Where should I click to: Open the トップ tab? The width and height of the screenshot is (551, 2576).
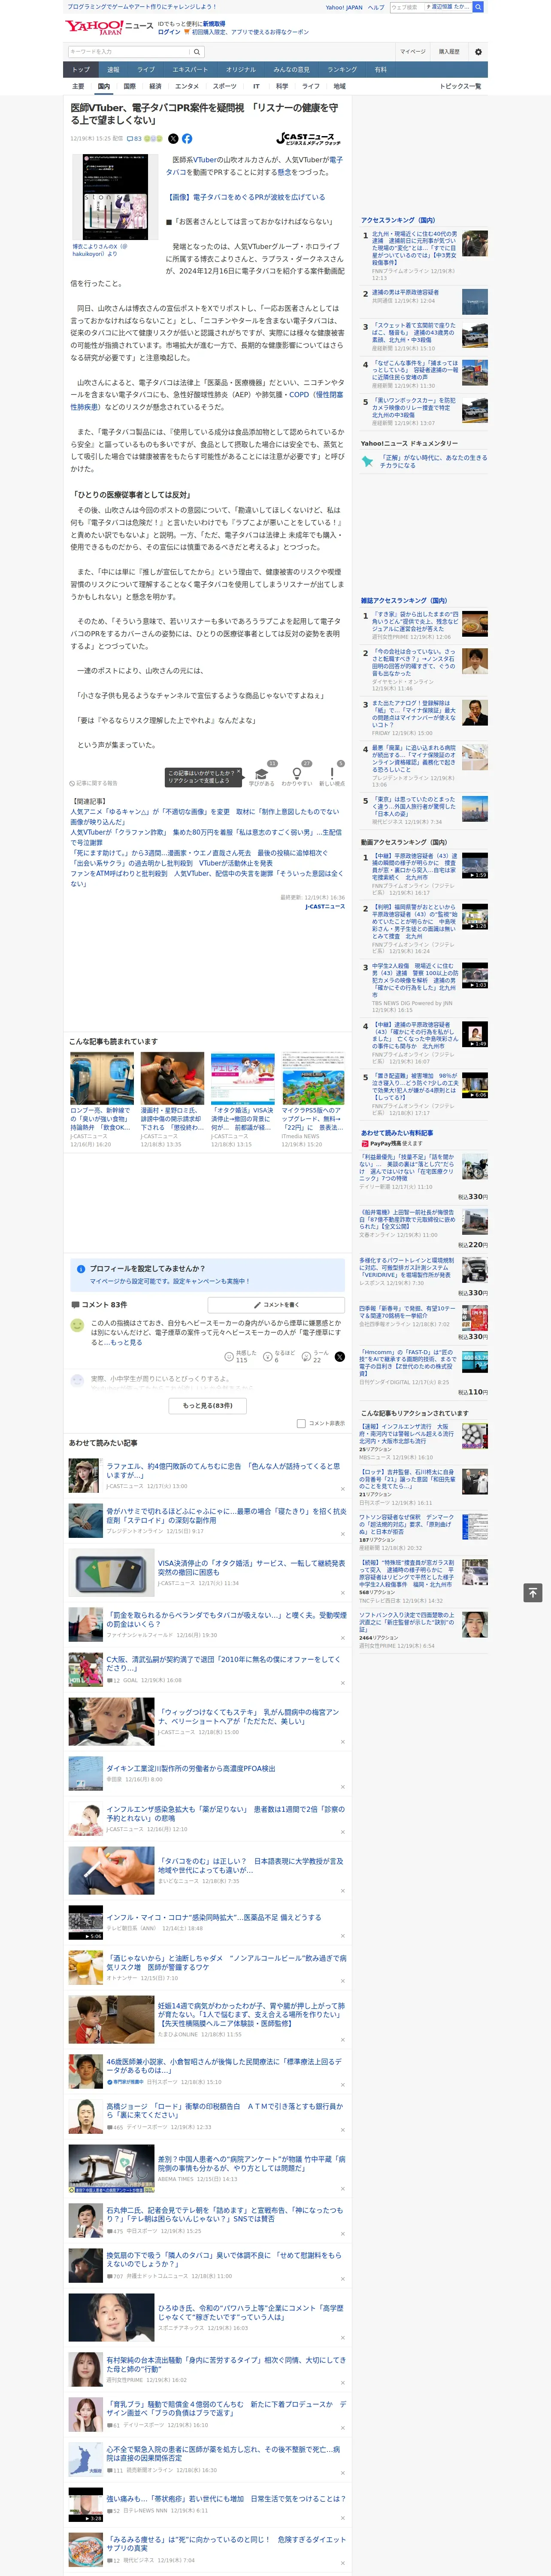[x=81, y=70]
